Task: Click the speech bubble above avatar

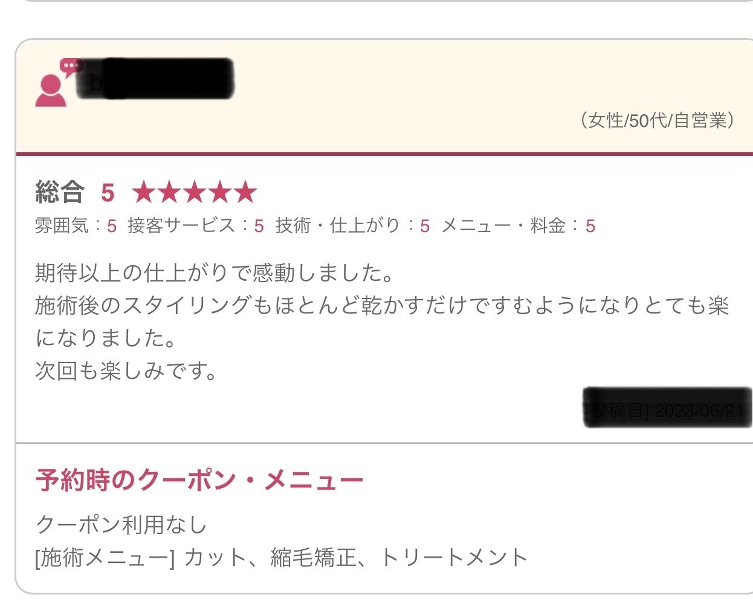Action: tap(71, 66)
